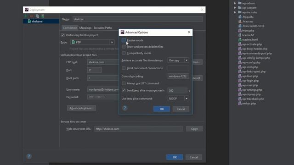Click the Control encoding input field
The height and width of the screenshot is (165, 294).
click(x=178, y=76)
